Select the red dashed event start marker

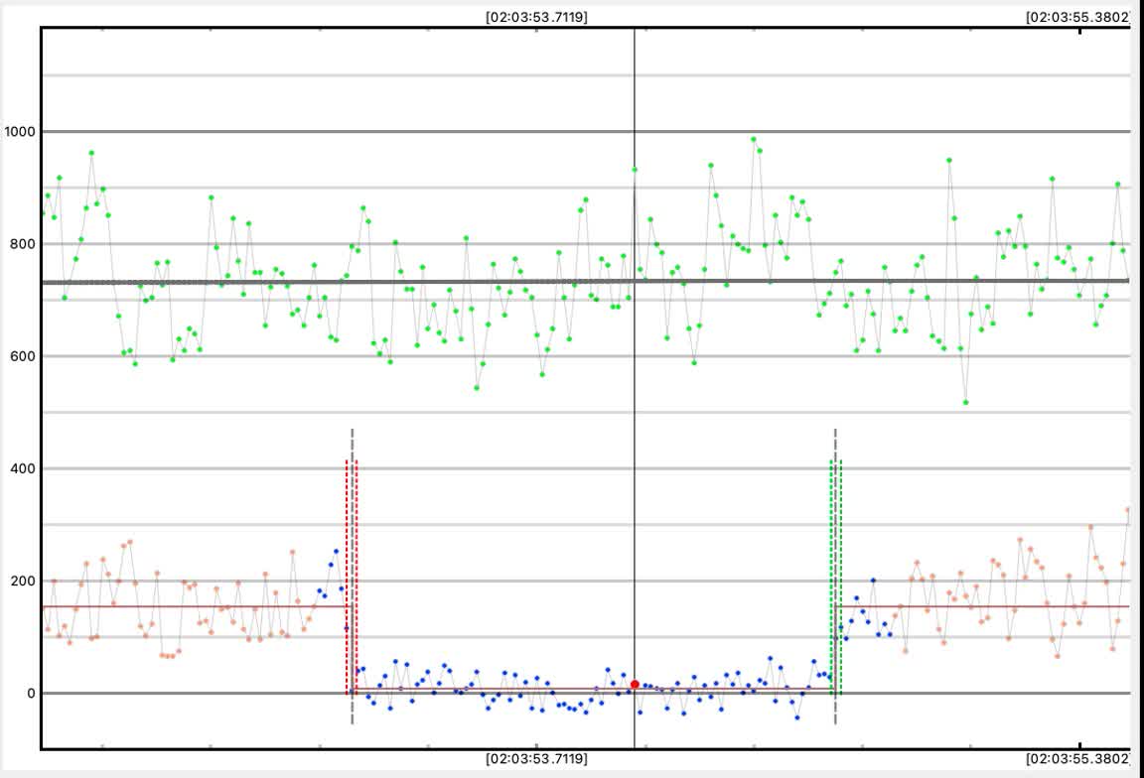tap(352, 576)
